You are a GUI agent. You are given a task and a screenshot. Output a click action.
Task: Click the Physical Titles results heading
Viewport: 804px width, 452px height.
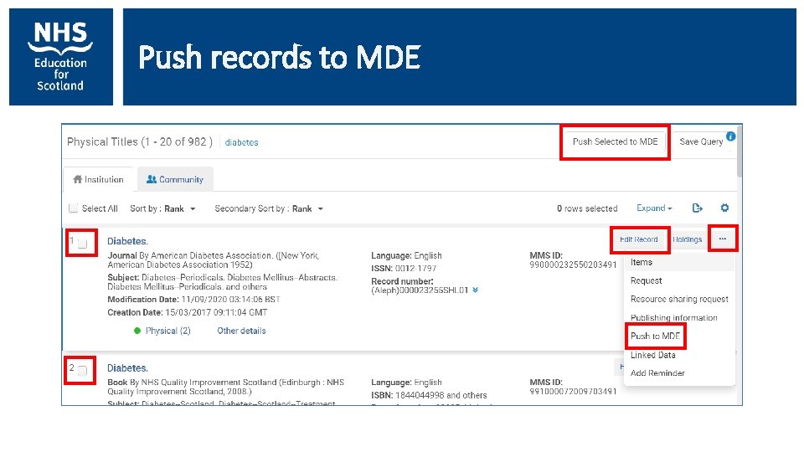(140, 142)
